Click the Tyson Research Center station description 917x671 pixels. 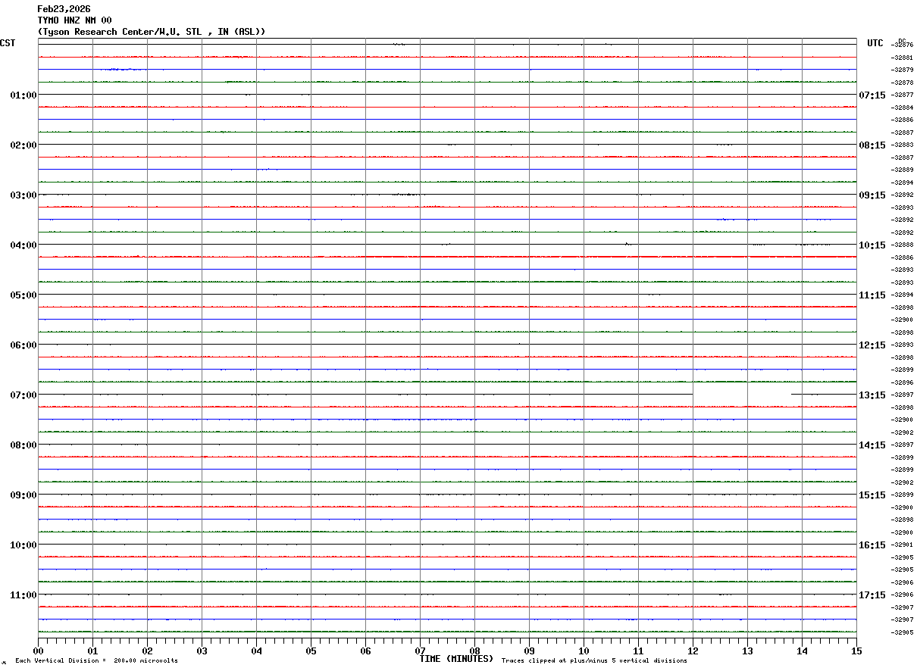[152, 32]
